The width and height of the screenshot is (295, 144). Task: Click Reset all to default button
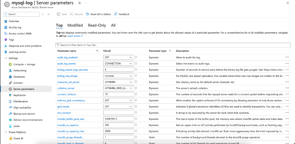click(x=99, y=14)
